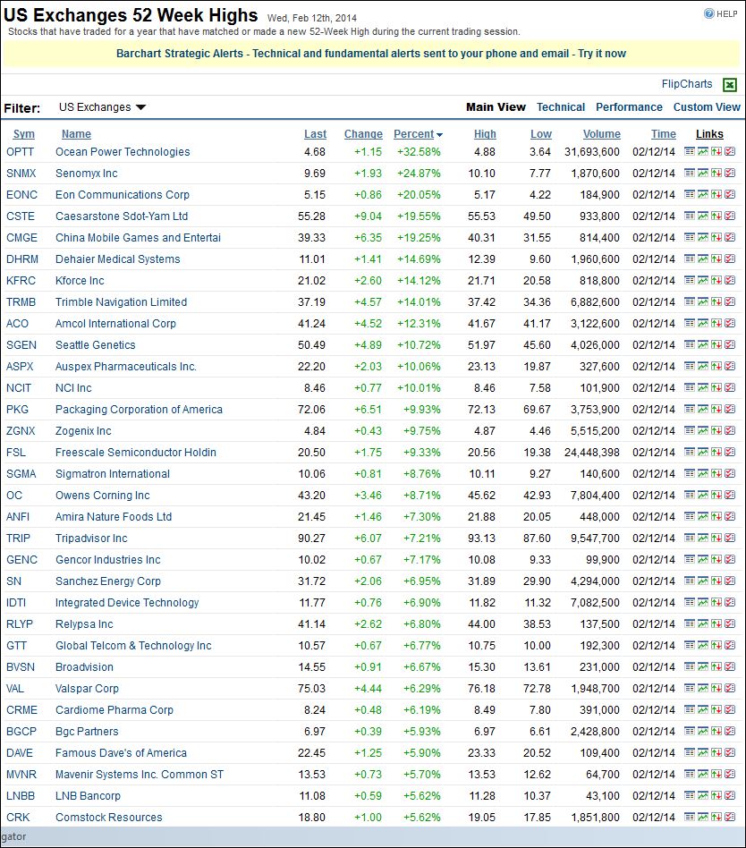Sort by the Volume column header
This screenshot has height=848, width=746.
[x=602, y=134]
